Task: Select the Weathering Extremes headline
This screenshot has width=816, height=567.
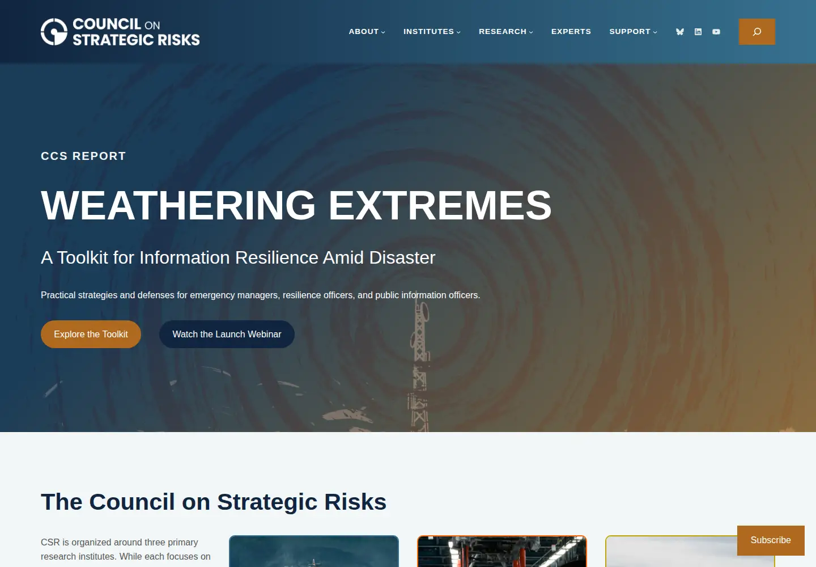Action: (296, 205)
